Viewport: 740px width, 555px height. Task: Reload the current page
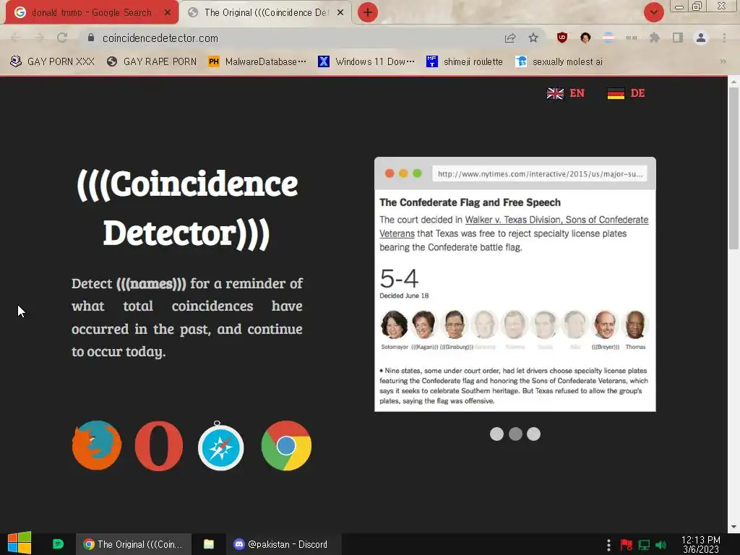click(x=62, y=38)
